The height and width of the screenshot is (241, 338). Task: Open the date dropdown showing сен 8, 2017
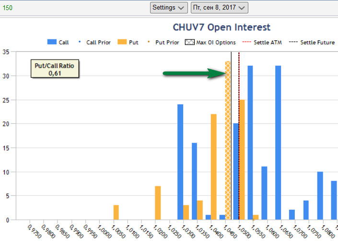tap(219, 8)
